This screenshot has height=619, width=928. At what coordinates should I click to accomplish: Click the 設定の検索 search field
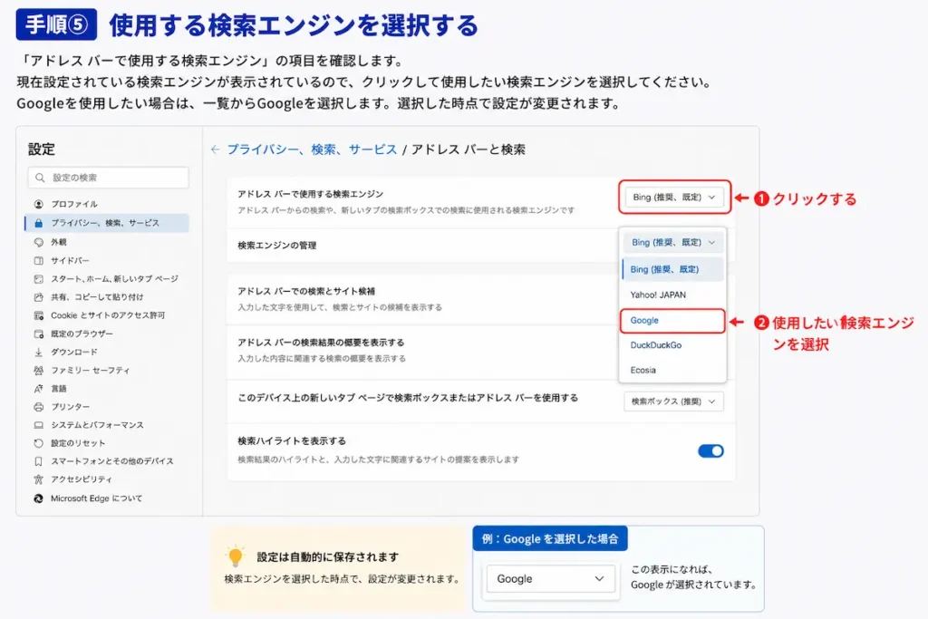tap(109, 178)
